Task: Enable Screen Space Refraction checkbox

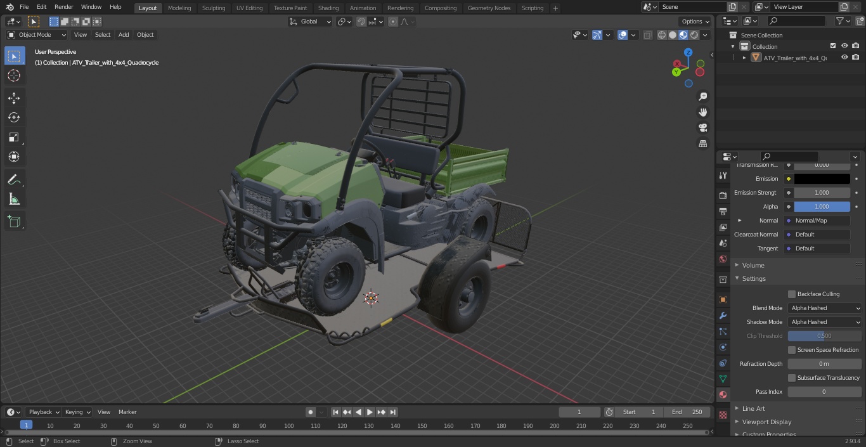Action: point(792,350)
